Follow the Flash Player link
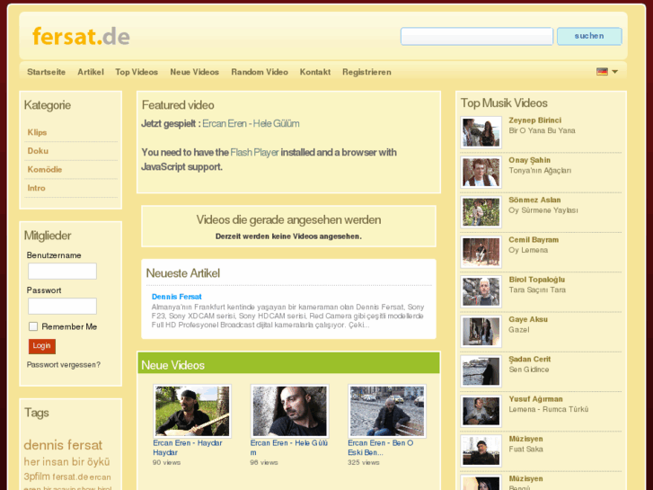653x490 pixels. point(254,153)
